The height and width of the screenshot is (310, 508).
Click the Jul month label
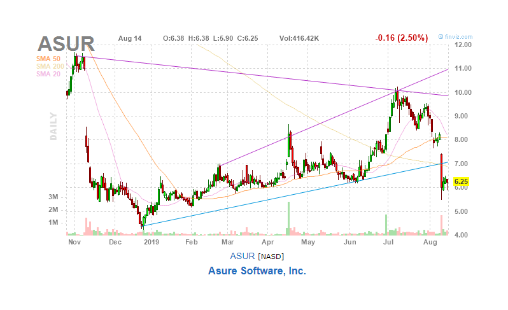(388, 242)
